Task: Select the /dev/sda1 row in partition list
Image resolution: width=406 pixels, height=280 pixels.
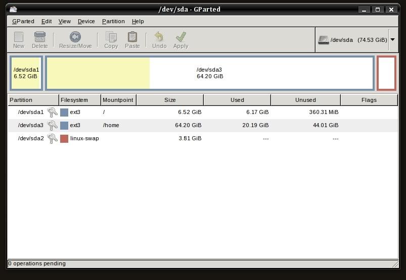Action: pos(203,112)
